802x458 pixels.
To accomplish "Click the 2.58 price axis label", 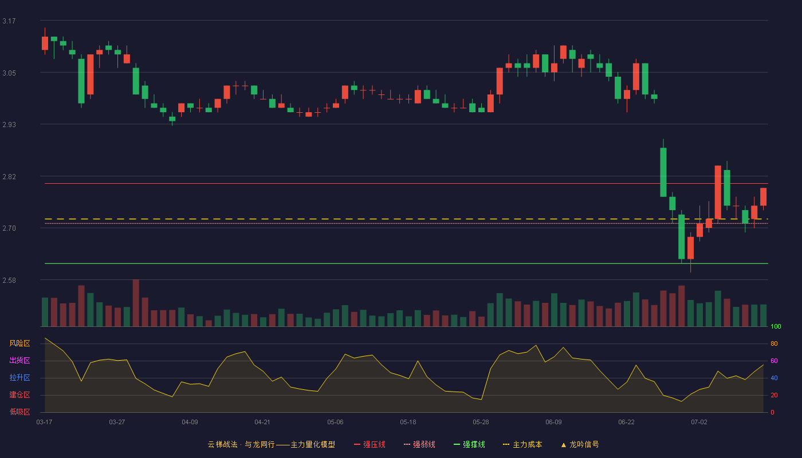I will click(9, 281).
